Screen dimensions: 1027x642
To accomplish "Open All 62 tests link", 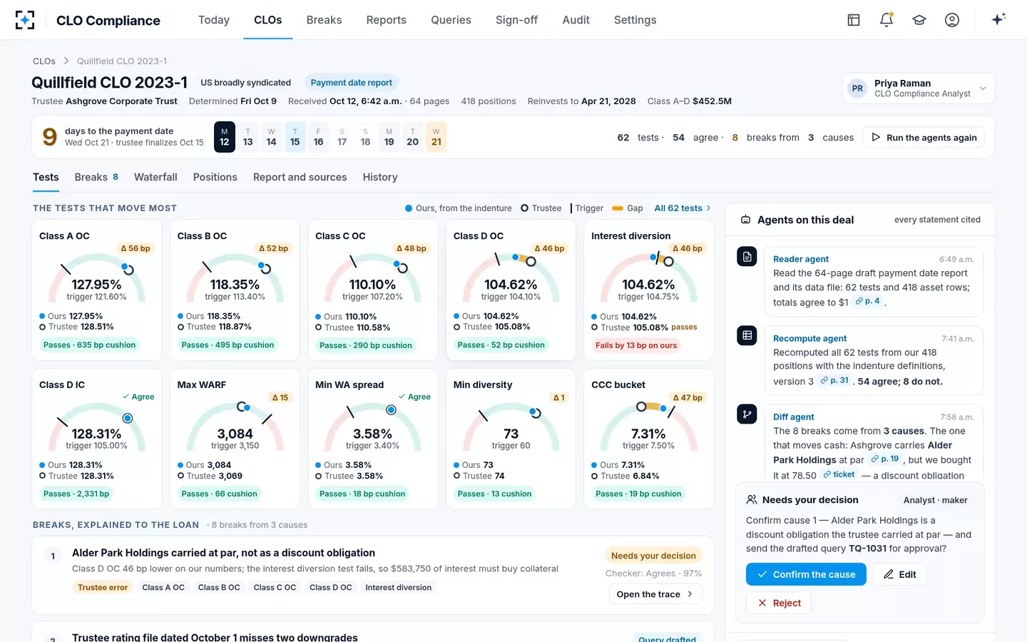I will point(683,208).
